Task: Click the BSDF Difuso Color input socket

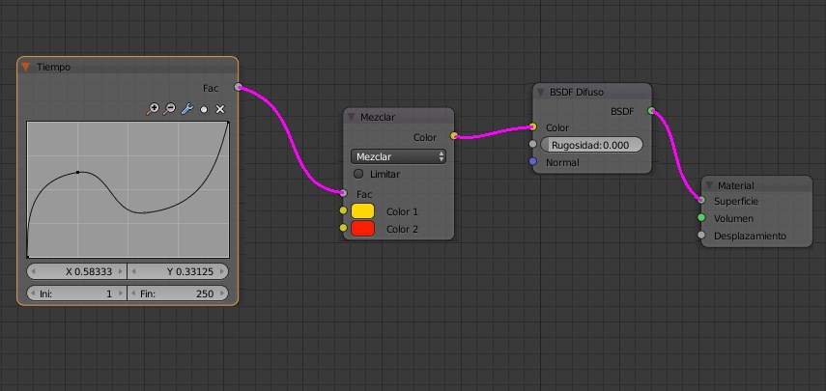Action: point(532,126)
